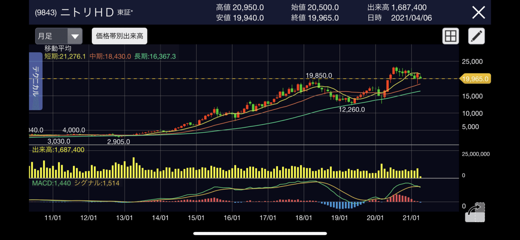Tap the 12,260.0 low price label
Image resolution: width=520 pixels, height=240 pixels.
click(352, 109)
